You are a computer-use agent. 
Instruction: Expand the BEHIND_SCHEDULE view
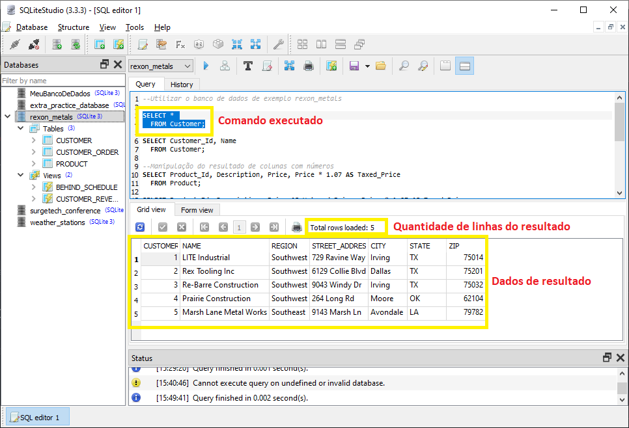point(34,187)
